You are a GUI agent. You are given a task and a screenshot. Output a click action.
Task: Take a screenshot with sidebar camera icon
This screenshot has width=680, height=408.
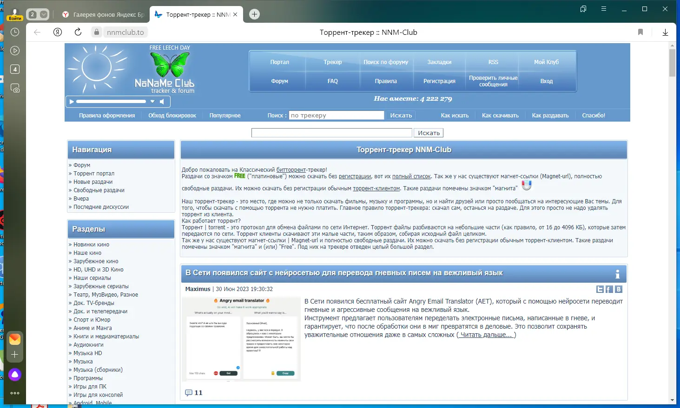pyautogui.click(x=15, y=88)
